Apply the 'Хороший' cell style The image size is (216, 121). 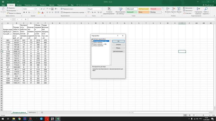[x=132, y=12]
